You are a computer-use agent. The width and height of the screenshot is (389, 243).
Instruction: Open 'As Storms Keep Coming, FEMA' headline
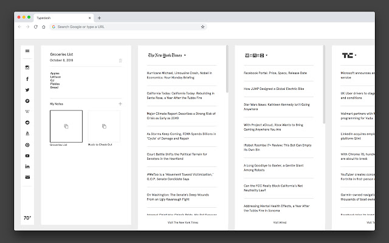click(181, 136)
